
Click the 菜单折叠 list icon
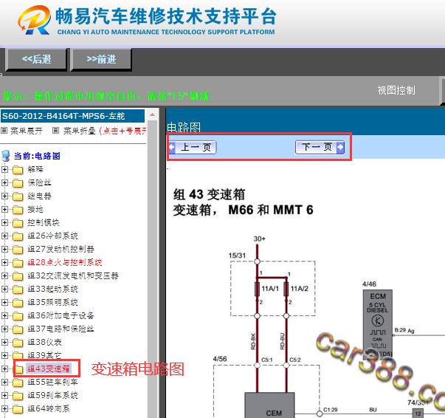[56, 131]
